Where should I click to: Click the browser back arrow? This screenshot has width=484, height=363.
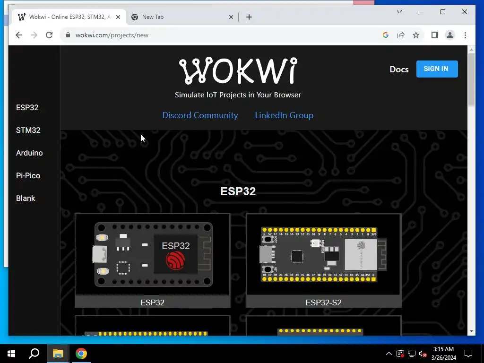coord(19,35)
